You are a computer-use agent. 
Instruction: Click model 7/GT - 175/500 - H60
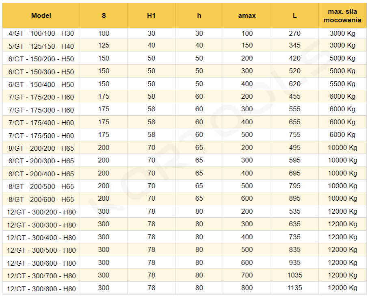[41, 136]
